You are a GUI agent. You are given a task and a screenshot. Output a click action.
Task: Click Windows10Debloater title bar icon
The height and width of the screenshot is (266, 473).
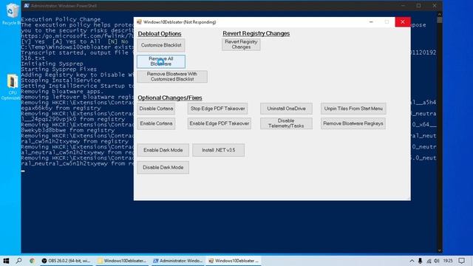click(139, 22)
